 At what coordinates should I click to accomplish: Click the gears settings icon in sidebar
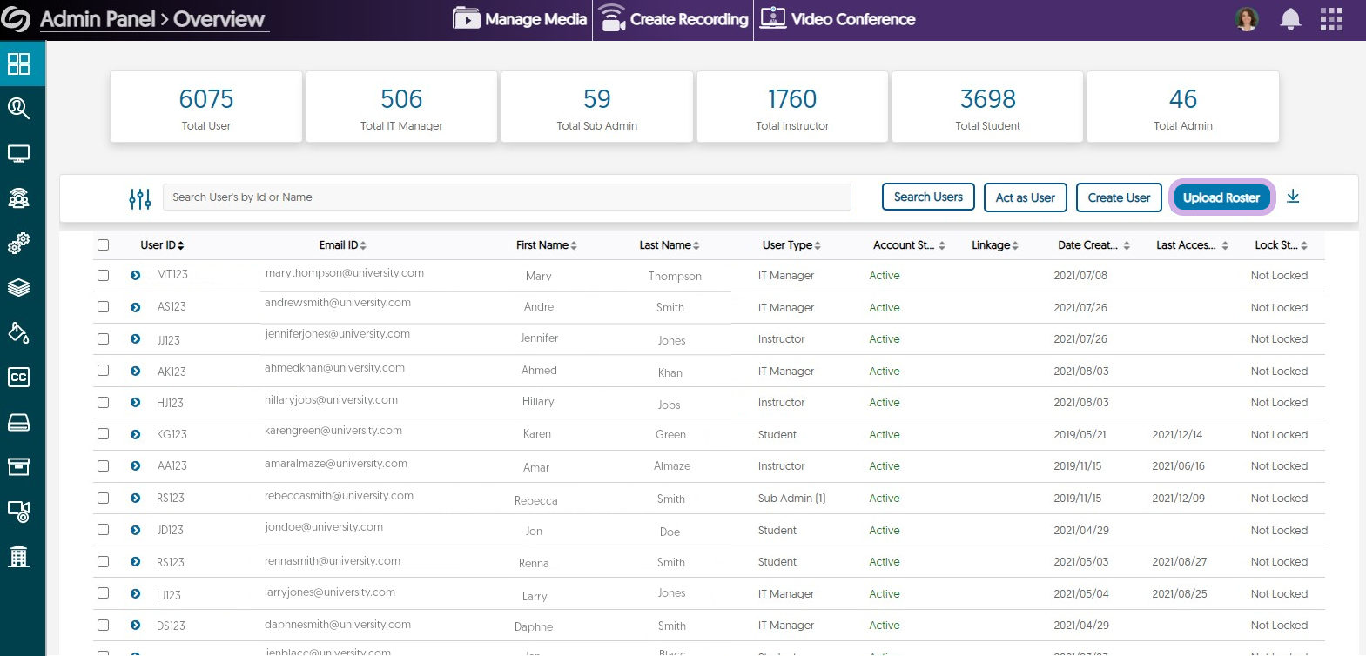pyautogui.click(x=18, y=244)
